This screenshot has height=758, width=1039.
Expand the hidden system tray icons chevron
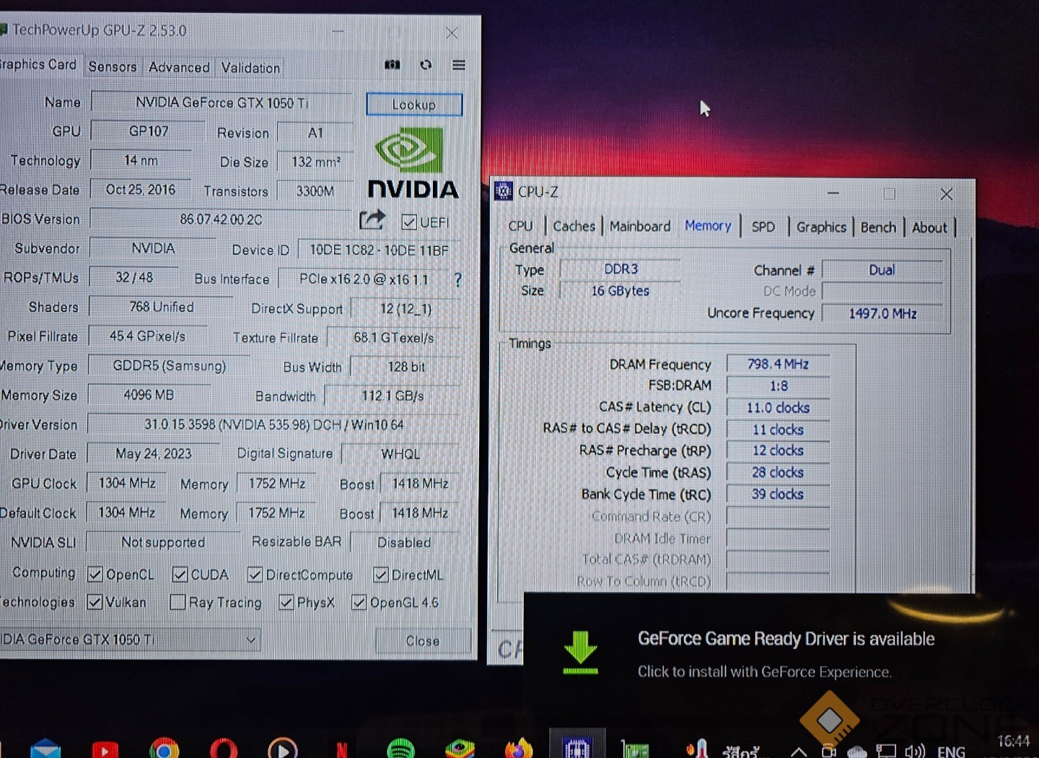(x=799, y=751)
